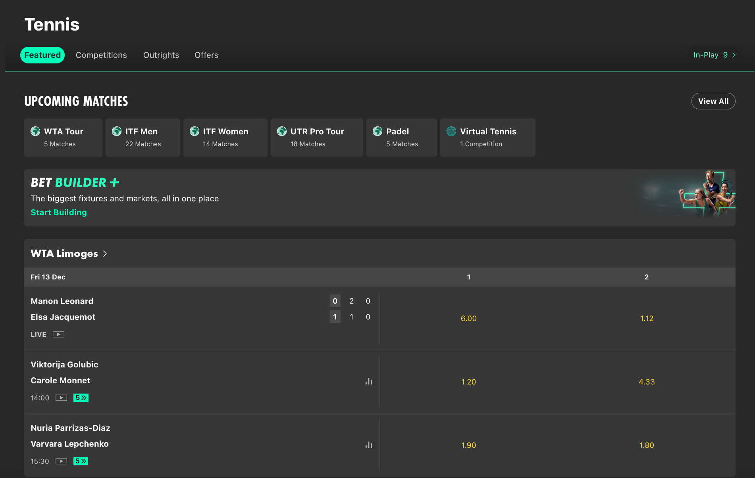The width and height of the screenshot is (755, 478).
Task: Select odds 4.33 for Carole Monnet
Action: (x=647, y=382)
